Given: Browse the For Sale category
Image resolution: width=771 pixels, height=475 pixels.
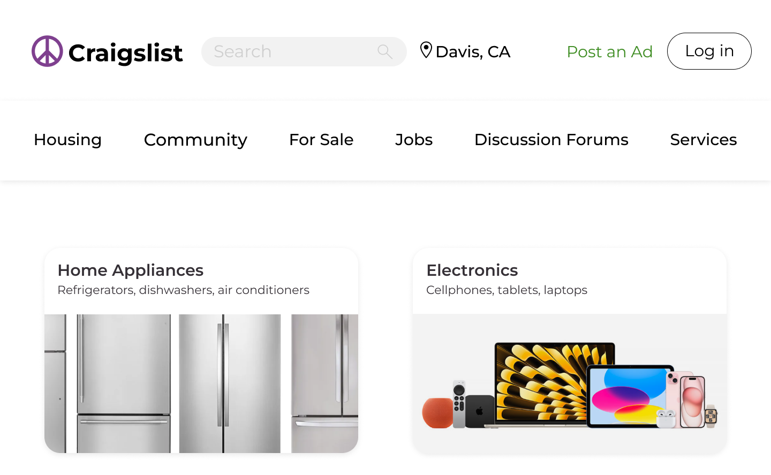Looking at the screenshot, I should click(x=321, y=140).
